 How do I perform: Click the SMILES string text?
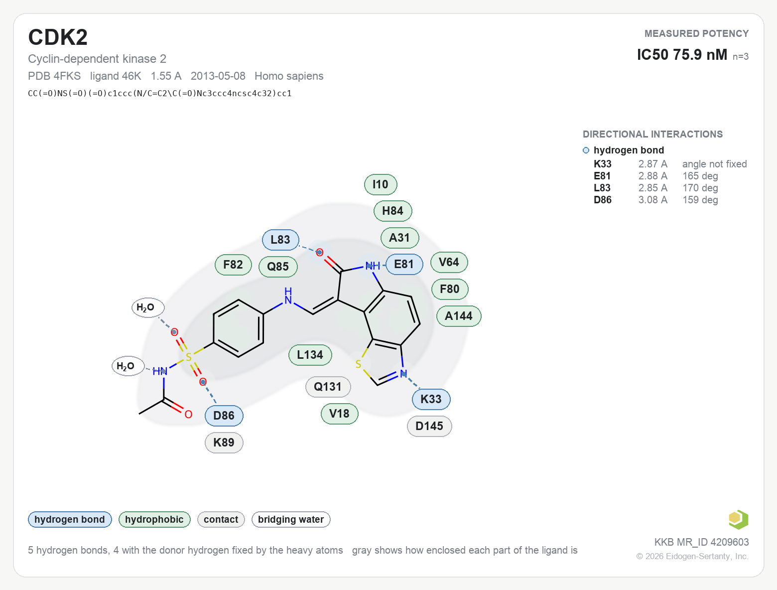160,93
